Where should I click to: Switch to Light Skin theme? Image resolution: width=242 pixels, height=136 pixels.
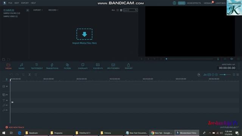click(x=220, y=3)
